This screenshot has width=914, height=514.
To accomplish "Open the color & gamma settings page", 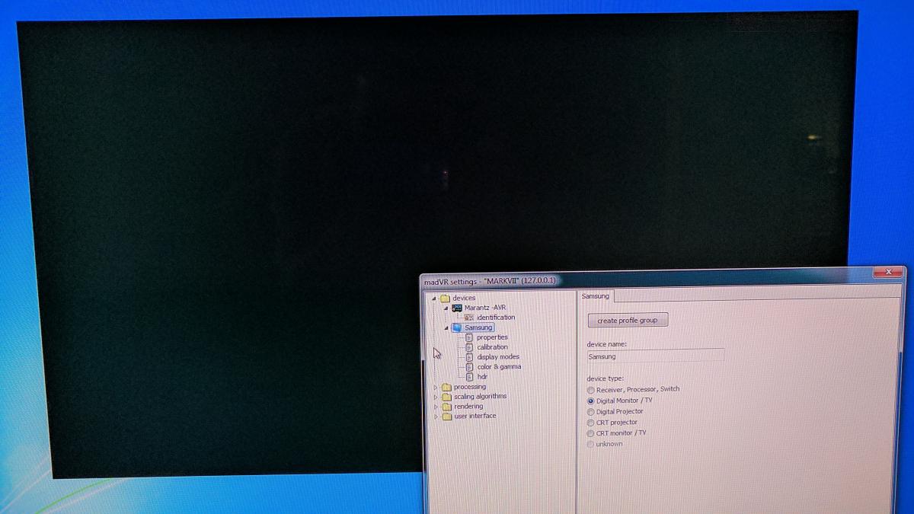I will (499, 367).
